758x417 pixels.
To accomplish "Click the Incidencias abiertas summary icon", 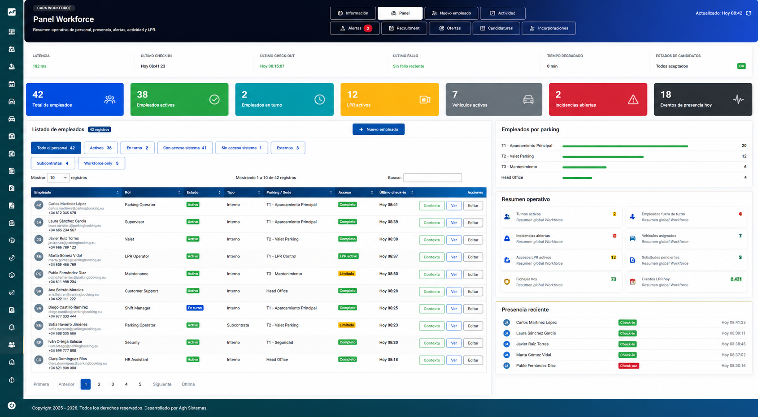I will click(507, 238).
